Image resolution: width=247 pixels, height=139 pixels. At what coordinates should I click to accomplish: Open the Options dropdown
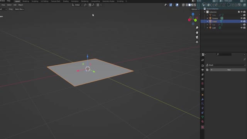(x=195, y=9)
